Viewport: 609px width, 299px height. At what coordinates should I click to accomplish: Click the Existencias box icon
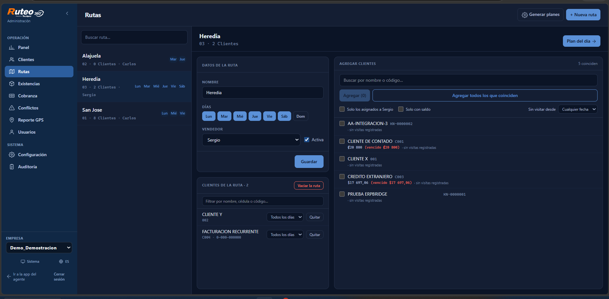click(12, 84)
